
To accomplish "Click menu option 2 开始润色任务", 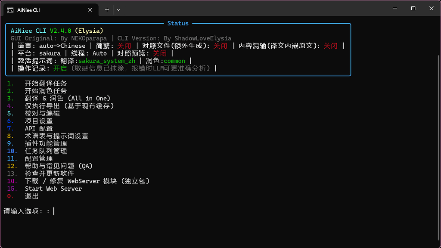I will click(37, 91).
